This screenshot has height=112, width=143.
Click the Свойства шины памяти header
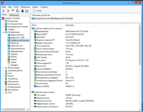pyautogui.click(x=44, y=92)
